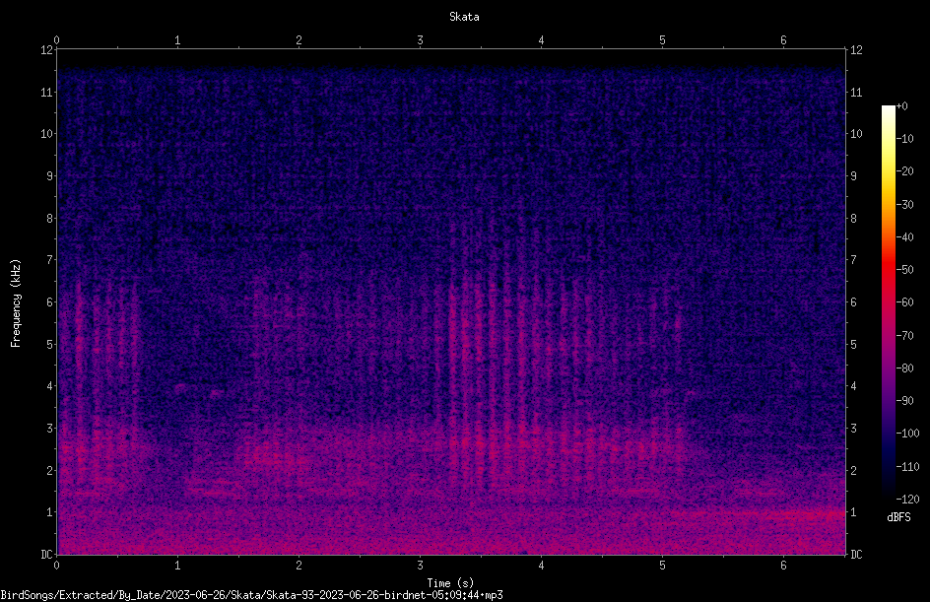Screen dimensions: 930x602
Task: Click the '-80' colorbar value
Action: pyautogui.click(x=905, y=368)
